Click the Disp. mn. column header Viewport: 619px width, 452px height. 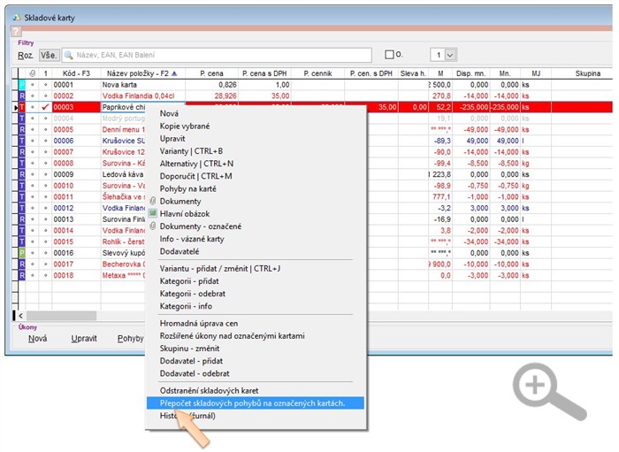click(x=471, y=73)
